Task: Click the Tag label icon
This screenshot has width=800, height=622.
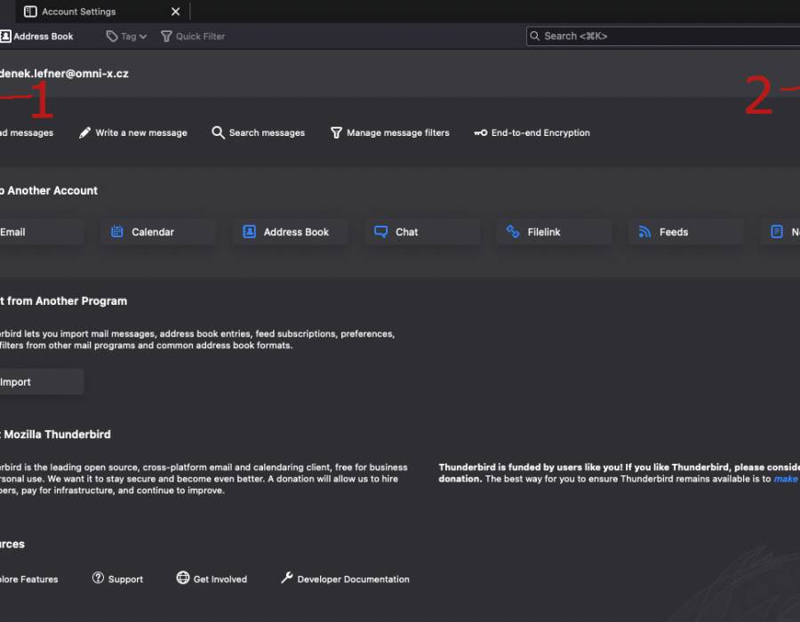Action: coord(112,36)
